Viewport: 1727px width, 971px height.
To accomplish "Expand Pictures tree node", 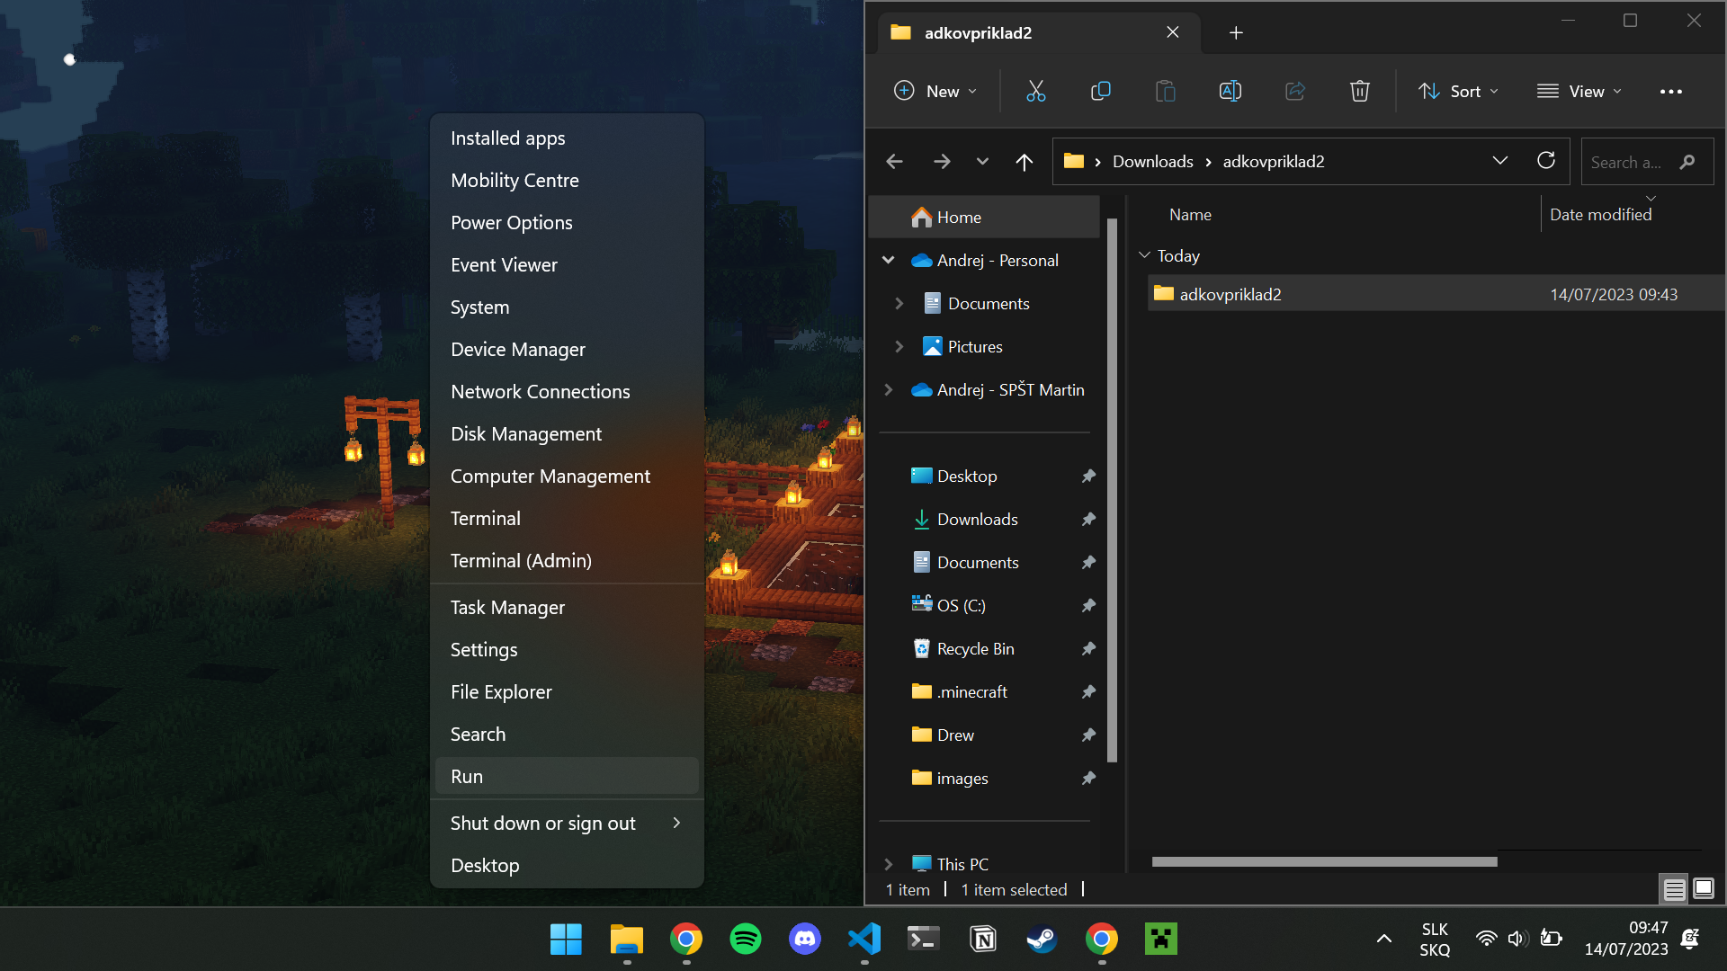I will pyautogui.click(x=899, y=346).
